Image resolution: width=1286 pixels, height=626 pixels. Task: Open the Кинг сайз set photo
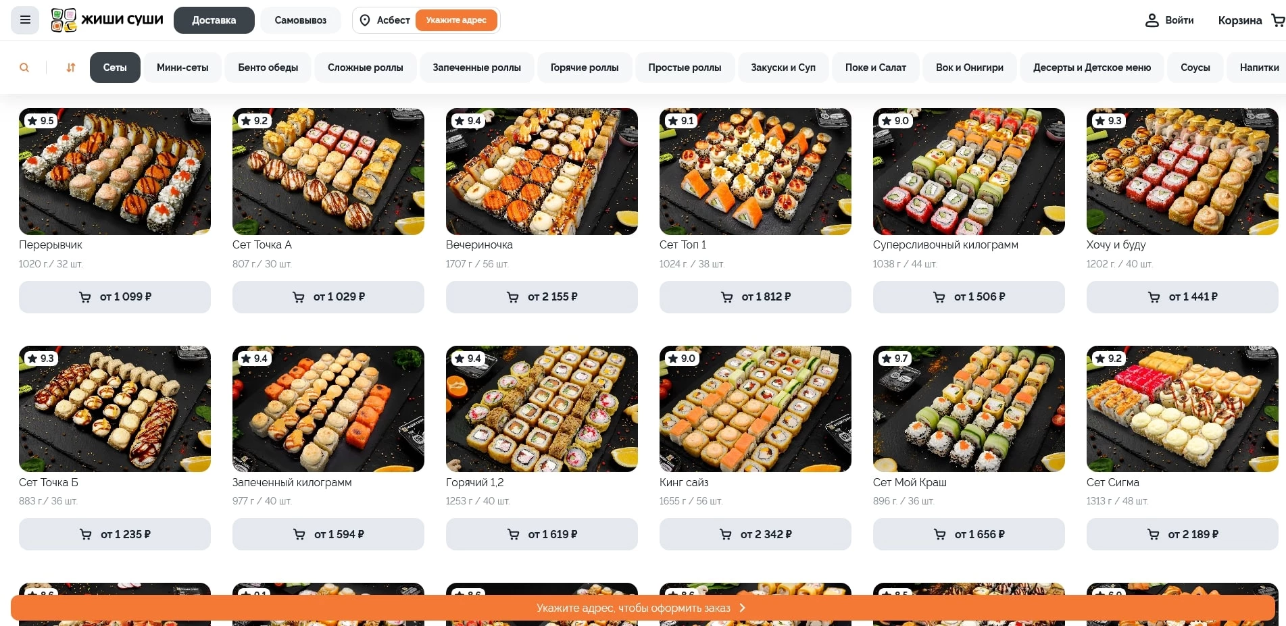(x=756, y=409)
